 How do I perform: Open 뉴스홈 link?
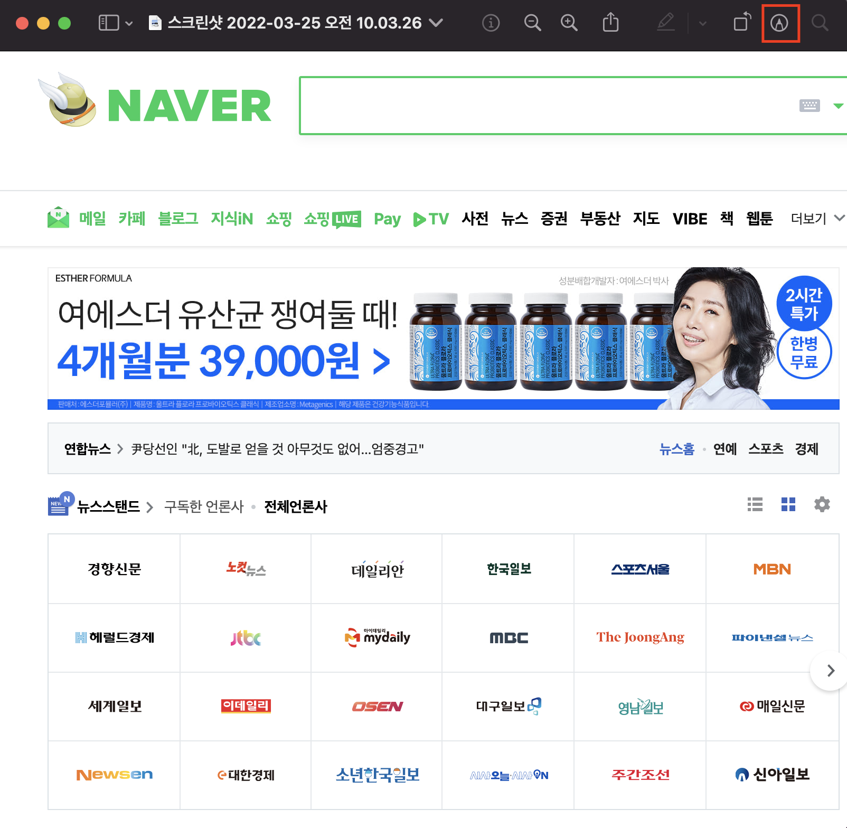pyautogui.click(x=677, y=449)
